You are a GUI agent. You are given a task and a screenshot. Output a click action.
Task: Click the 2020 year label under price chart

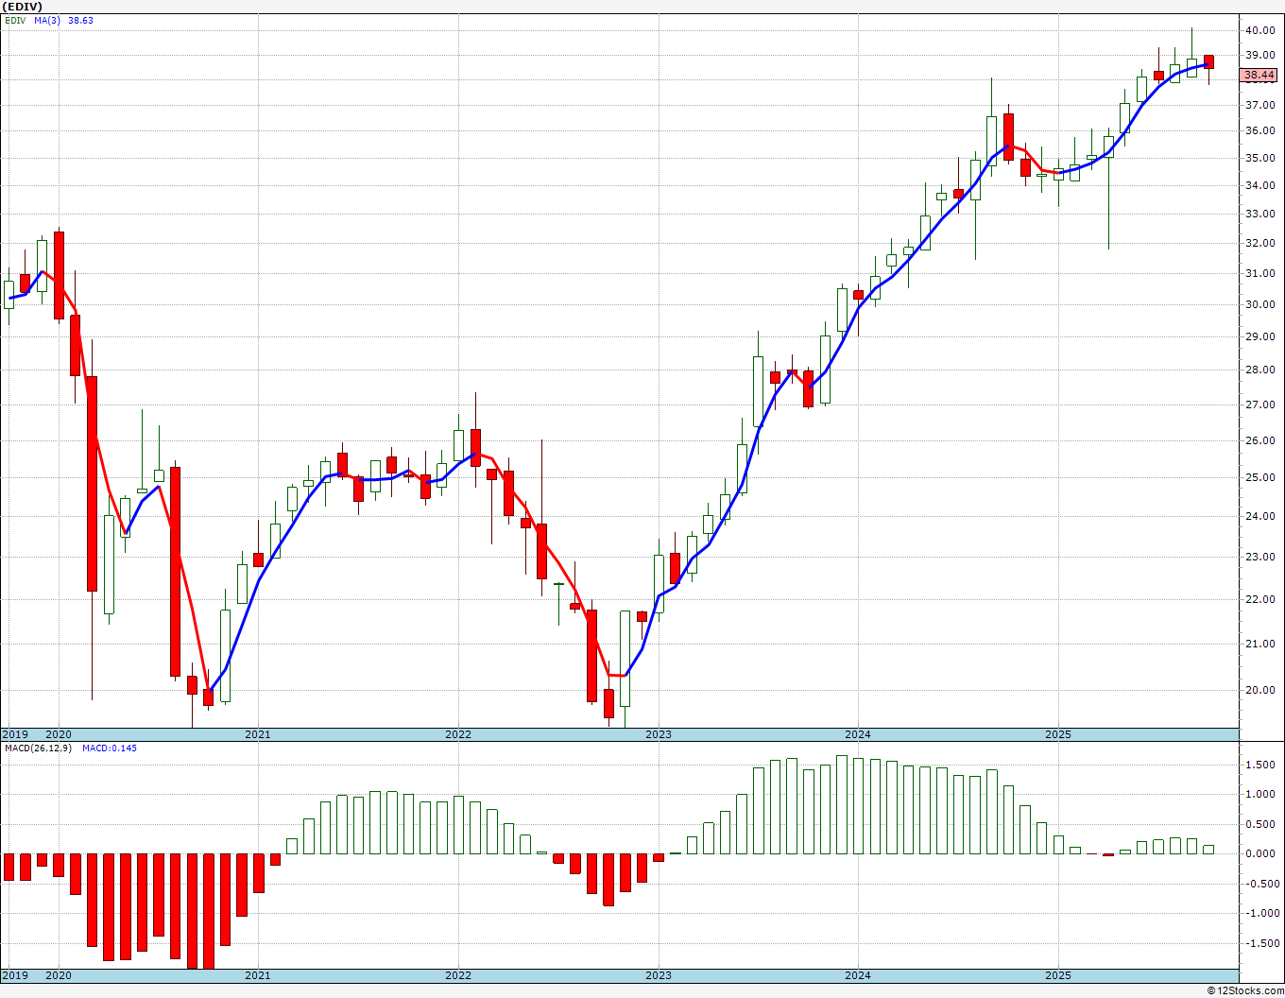click(59, 734)
